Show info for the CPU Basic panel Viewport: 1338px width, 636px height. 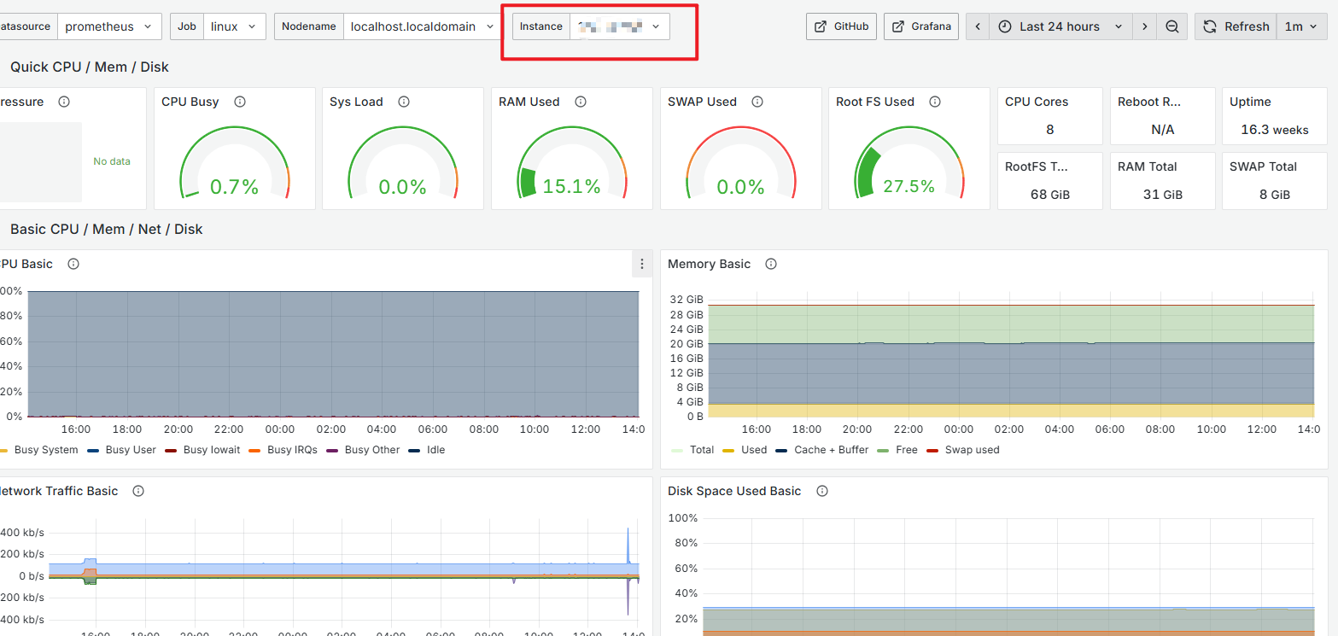click(73, 264)
